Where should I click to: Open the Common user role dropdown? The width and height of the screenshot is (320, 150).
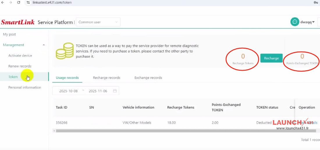tap(98, 22)
